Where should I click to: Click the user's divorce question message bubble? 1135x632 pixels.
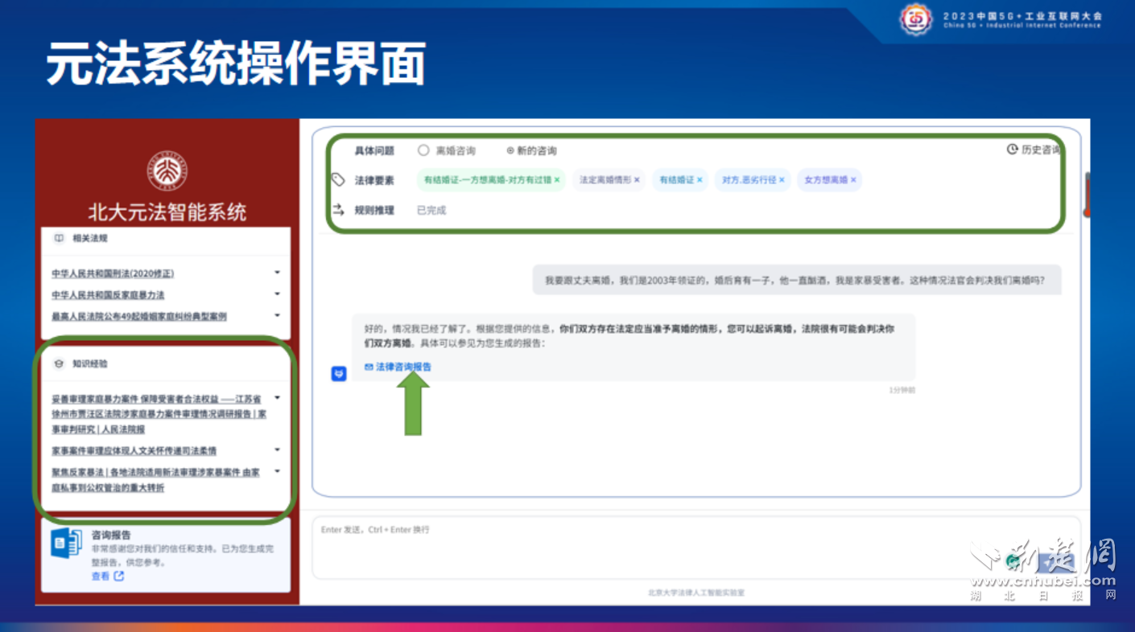point(796,281)
